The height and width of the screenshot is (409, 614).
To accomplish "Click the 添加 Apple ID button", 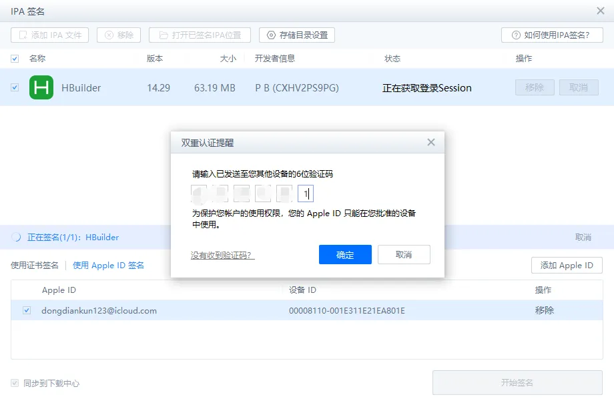I will (x=567, y=266).
